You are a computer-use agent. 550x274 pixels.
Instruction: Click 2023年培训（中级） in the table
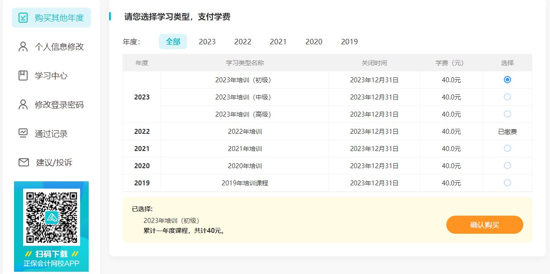coord(245,97)
